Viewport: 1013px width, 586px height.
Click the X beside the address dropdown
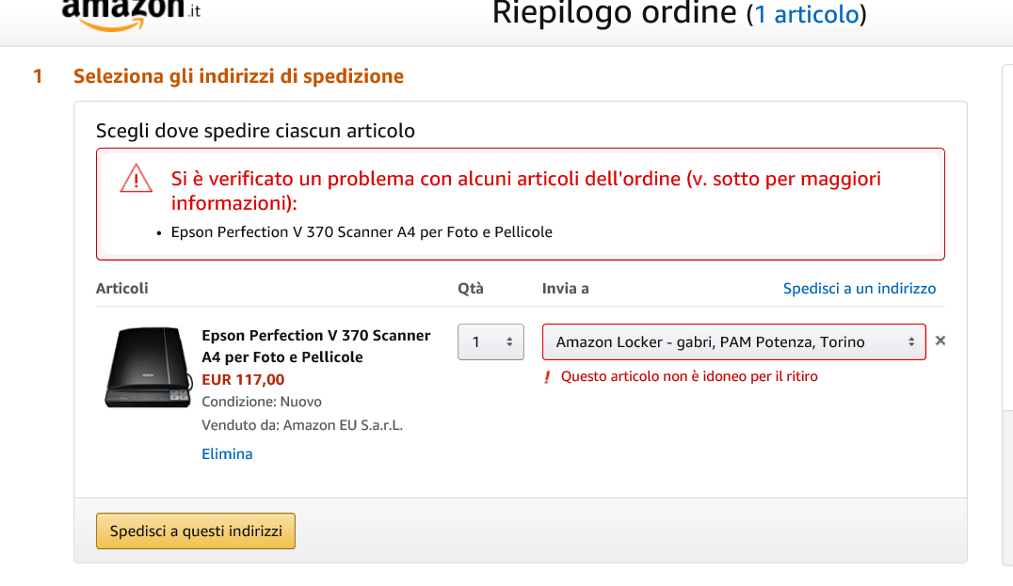[x=940, y=341]
